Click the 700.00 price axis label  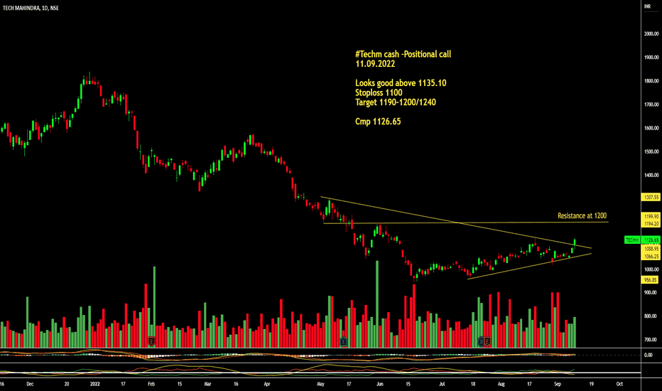(650, 339)
